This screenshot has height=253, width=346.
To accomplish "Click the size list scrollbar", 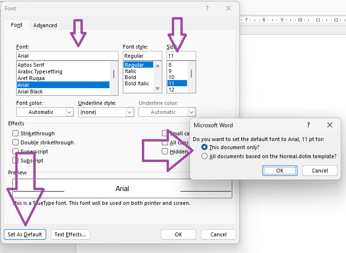I will pos(191,77).
